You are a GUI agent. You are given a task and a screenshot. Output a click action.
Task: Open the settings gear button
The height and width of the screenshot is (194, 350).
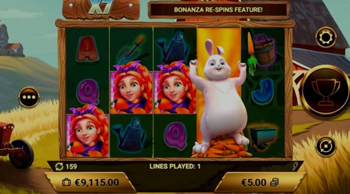pyautogui.click(x=326, y=37)
